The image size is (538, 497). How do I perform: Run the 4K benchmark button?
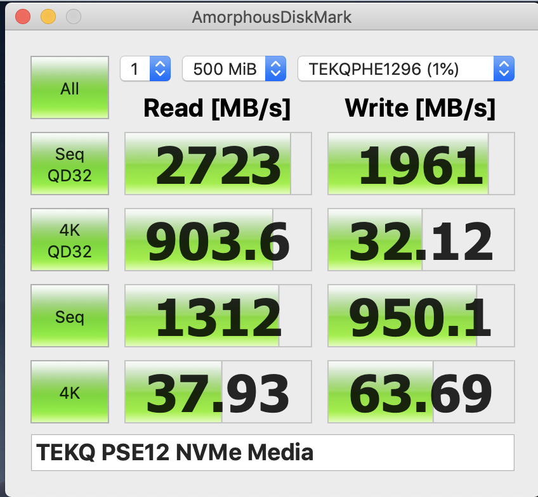click(x=70, y=392)
